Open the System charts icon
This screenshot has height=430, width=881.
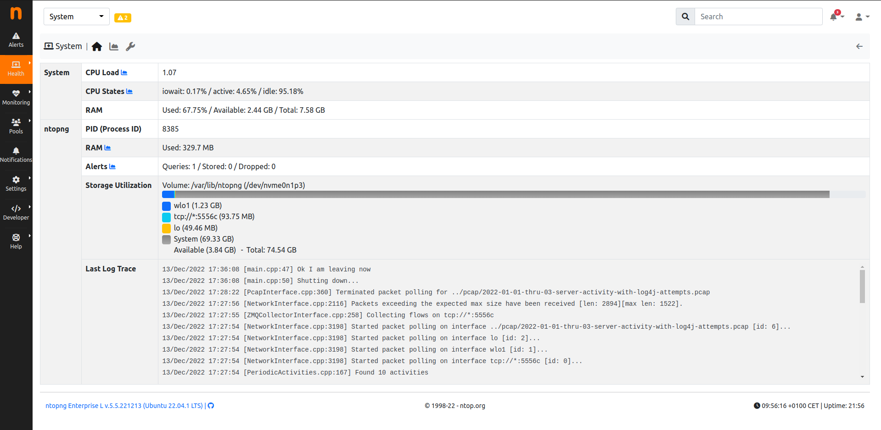point(114,46)
